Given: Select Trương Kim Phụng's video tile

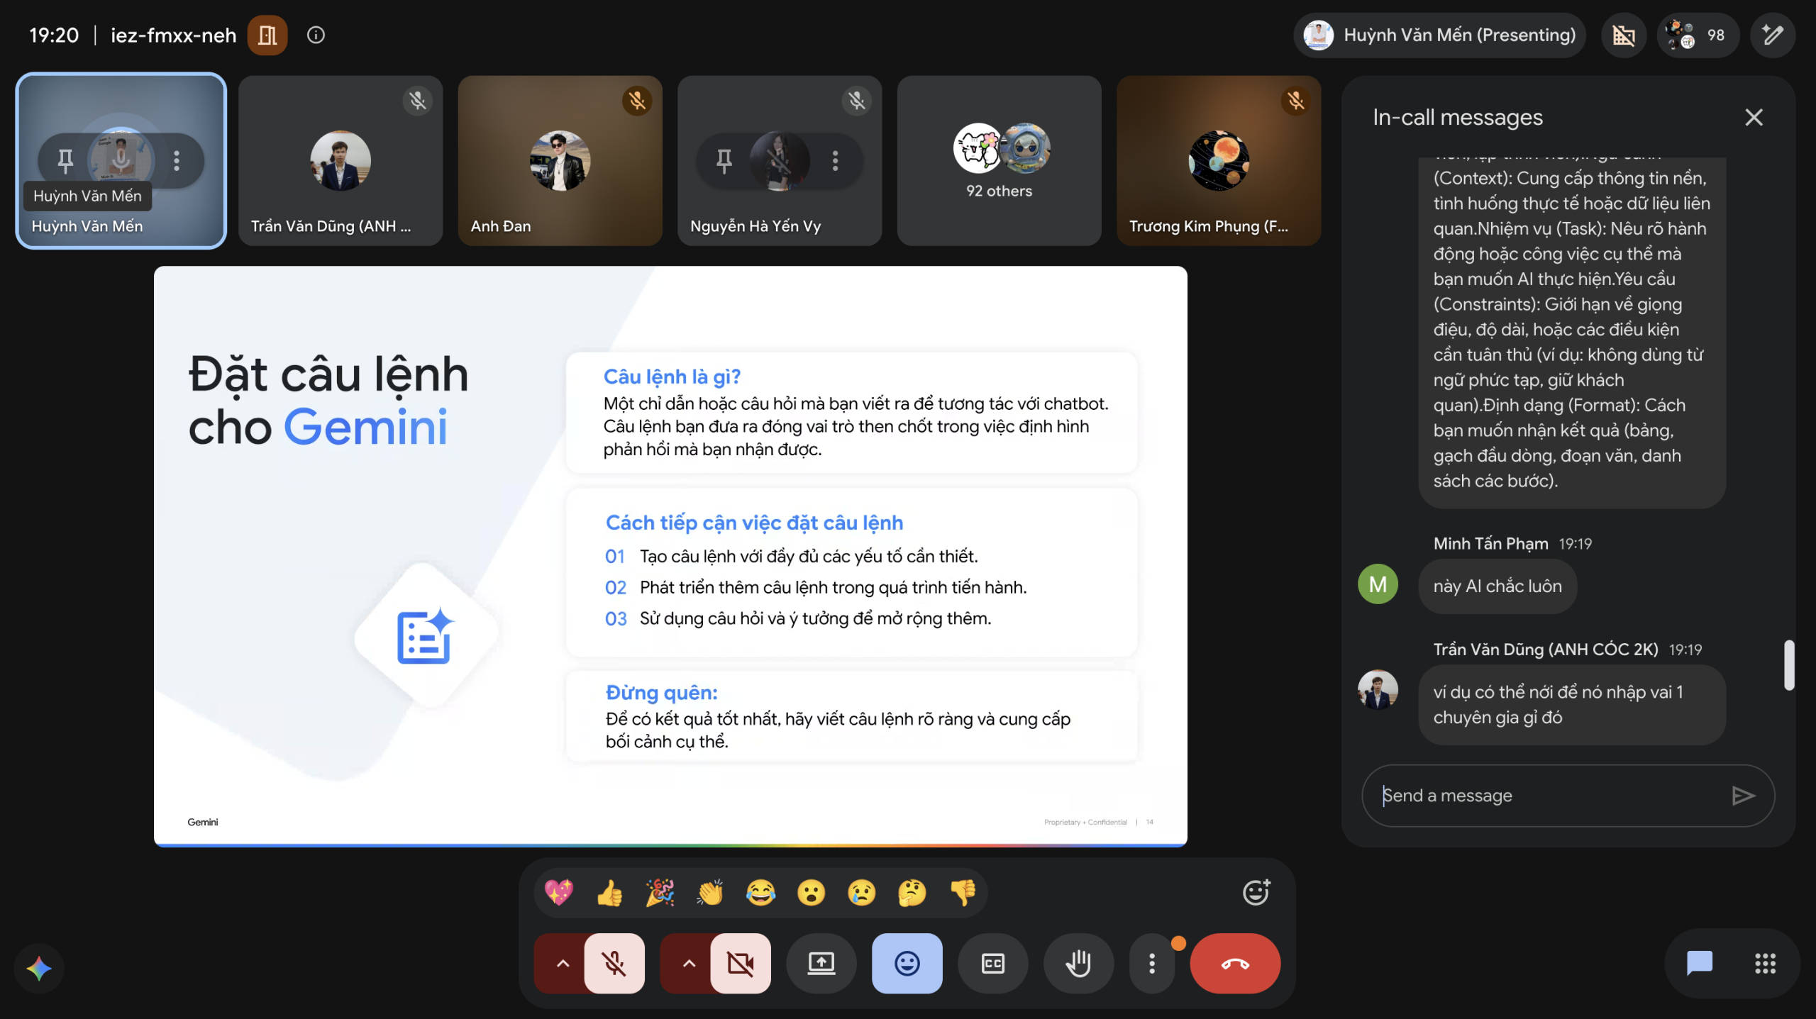Looking at the screenshot, I should tap(1219, 161).
